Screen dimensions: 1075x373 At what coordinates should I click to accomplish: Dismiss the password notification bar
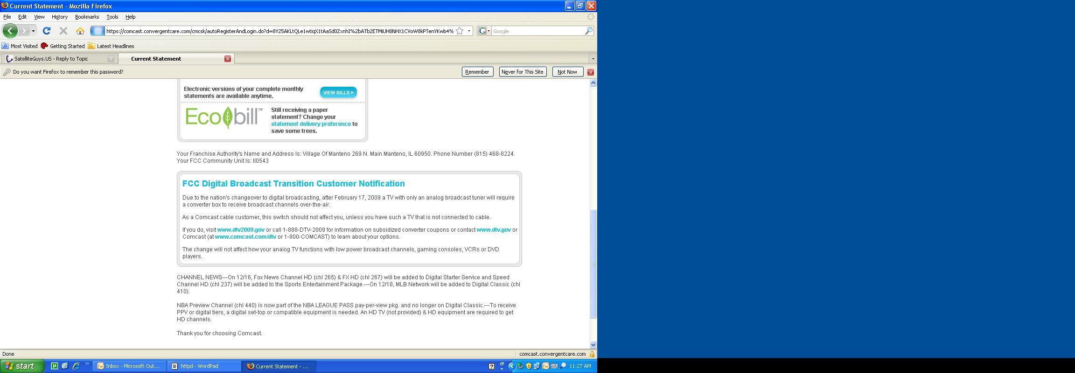coord(590,72)
